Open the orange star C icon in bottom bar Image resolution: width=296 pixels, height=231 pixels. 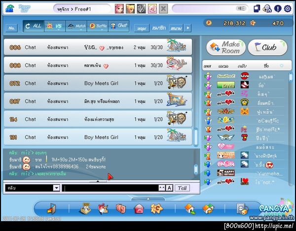(157, 208)
